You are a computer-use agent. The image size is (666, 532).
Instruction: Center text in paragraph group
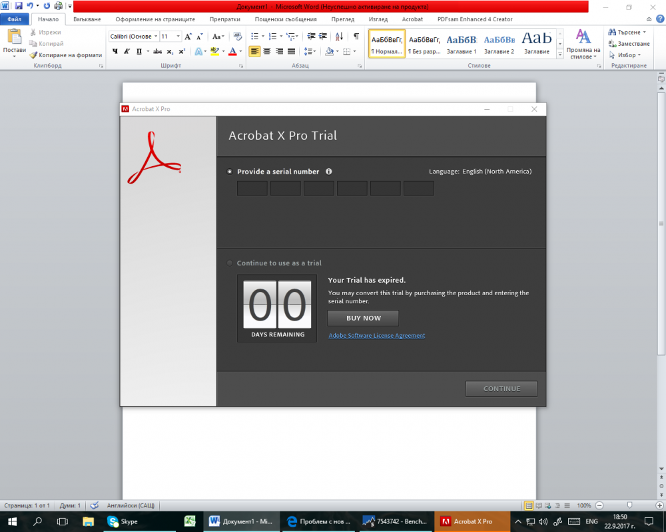pyautogui.click(x=267, y=51)
